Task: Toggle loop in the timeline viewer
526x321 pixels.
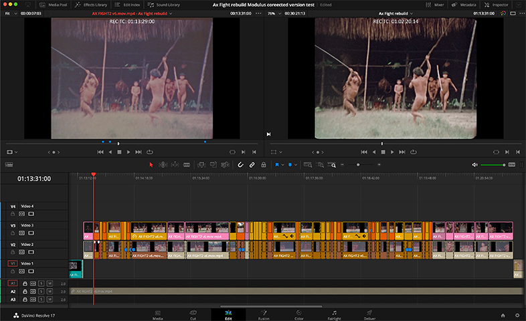Action: pyautogui.click(x=414, y=152)
